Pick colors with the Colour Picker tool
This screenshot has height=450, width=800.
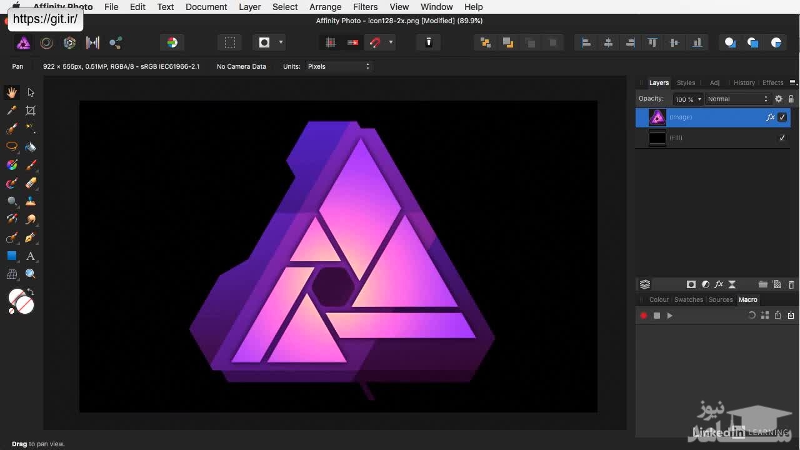click(12, 110)
